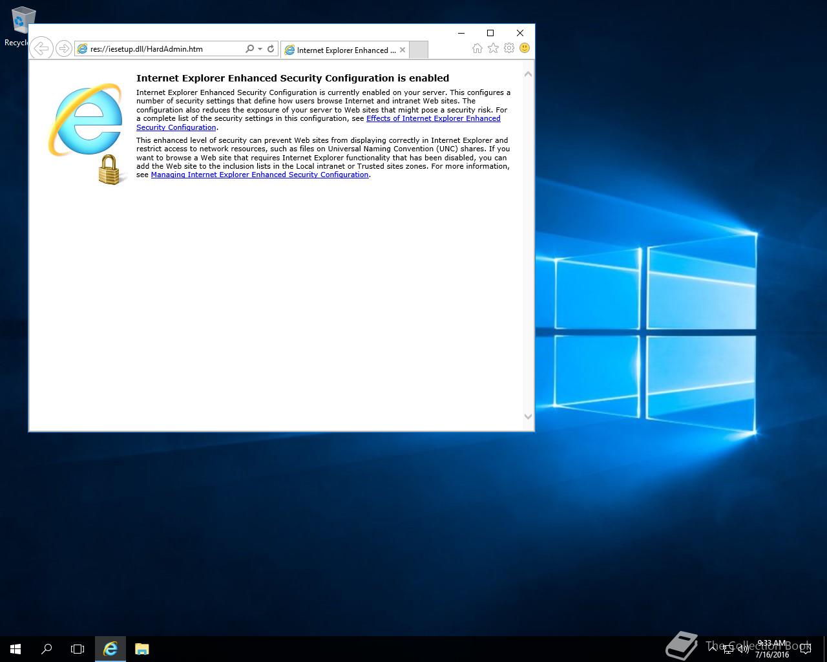Screen dimensions: 827x662
Task: Open Managing Internet Explorer Enhanced Security Configuration link
Action: coord(260,175)
